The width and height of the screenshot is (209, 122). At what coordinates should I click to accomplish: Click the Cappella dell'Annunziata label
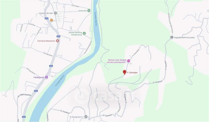pyautogui.click(x=184, y=37)
